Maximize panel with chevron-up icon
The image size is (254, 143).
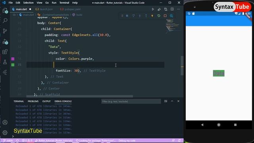172,101
